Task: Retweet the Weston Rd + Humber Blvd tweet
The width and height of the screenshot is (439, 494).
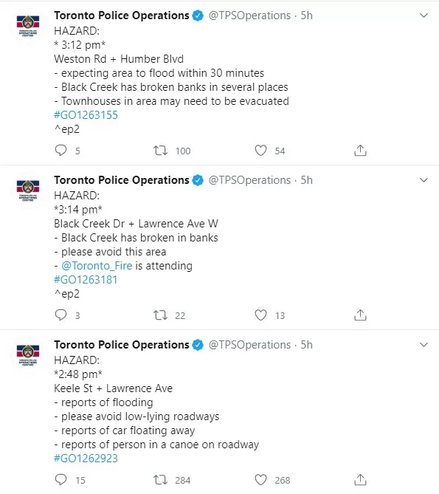Action: (160, 151)
